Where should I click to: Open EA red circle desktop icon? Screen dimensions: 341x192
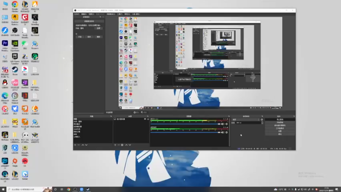pos(25,163)
